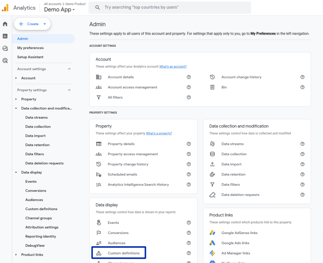The image size is (323, 263).
Task: Open Property change history
Action: 128,164
